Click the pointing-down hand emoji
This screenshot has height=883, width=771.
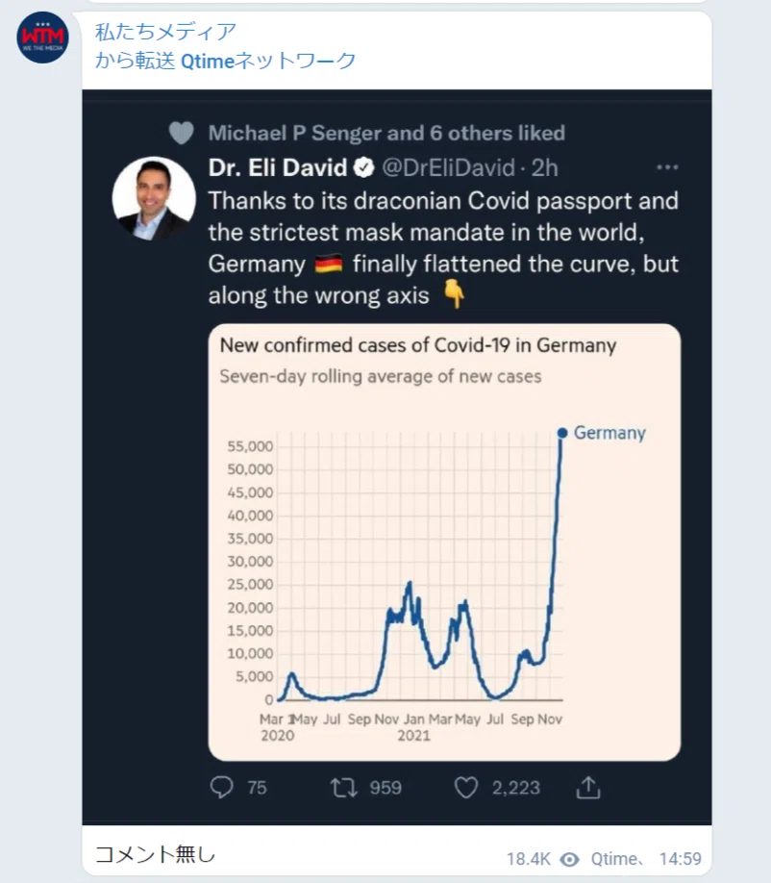point(454,294)
